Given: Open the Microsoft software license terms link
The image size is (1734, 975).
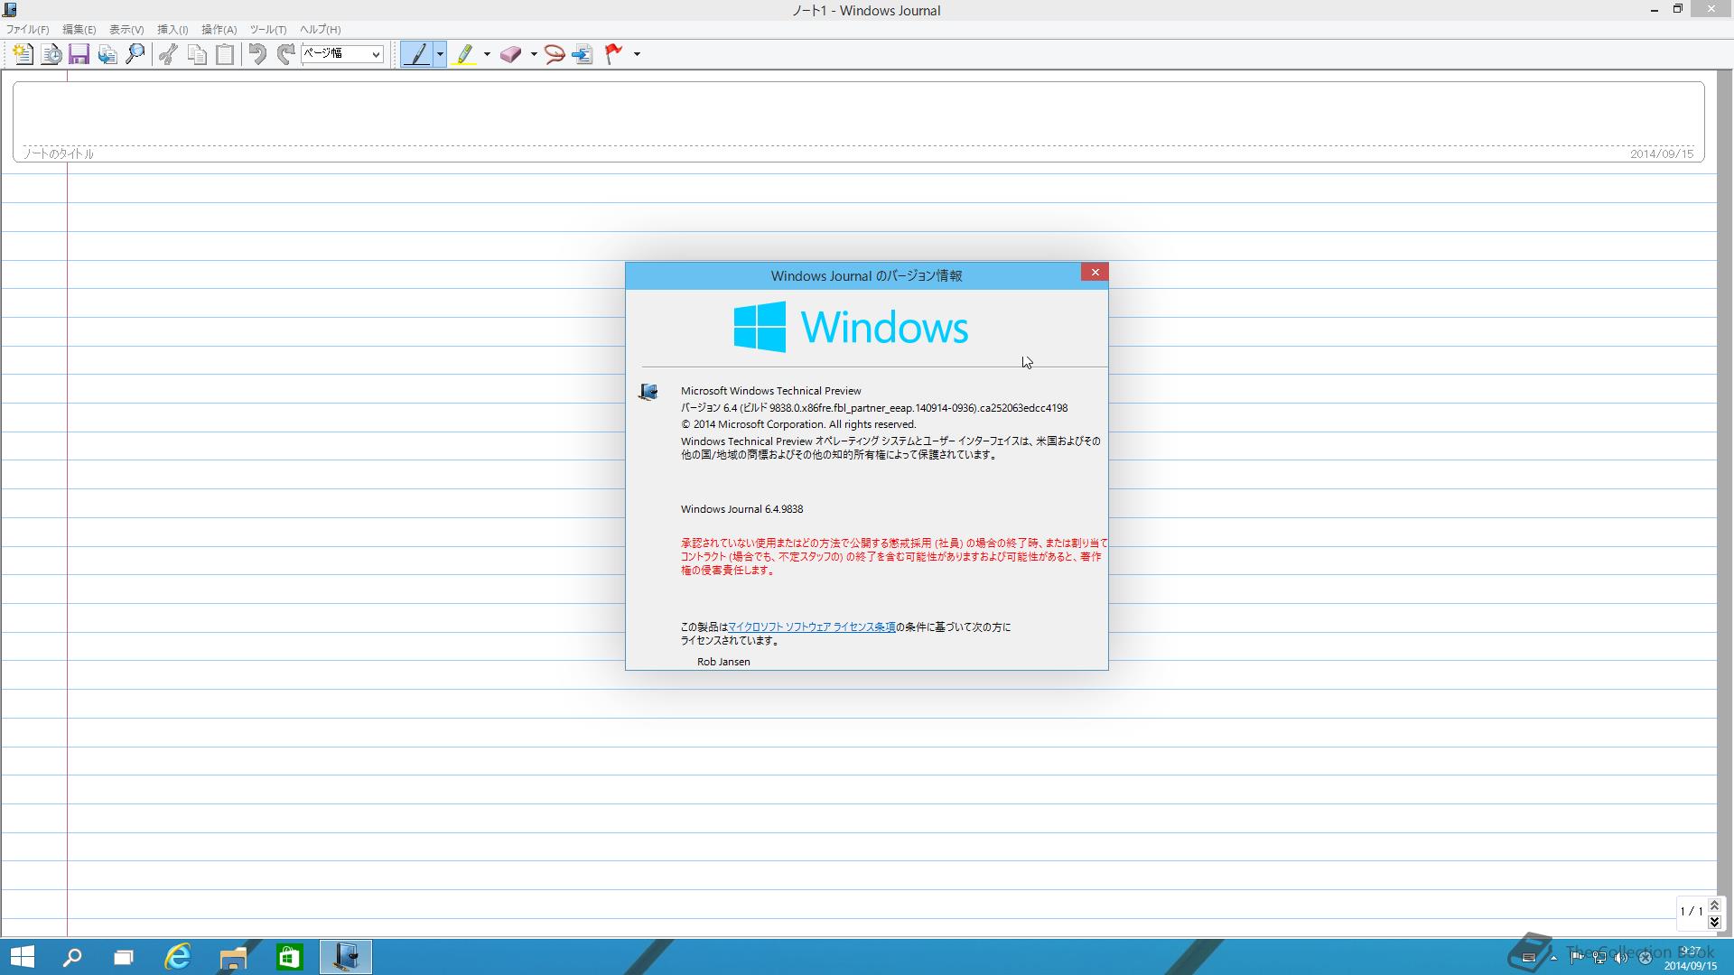Looking at the screenshot, I should coord(811,627).
